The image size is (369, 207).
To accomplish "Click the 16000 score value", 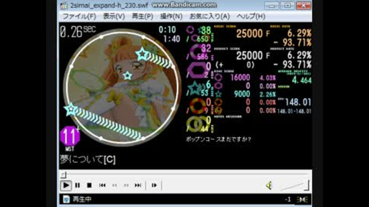I will coord(240,78).
